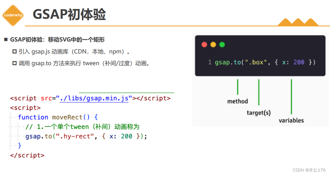Click the gsap.to(".hy-rect") code line
The image size is (330, 175).
point(86,136)
